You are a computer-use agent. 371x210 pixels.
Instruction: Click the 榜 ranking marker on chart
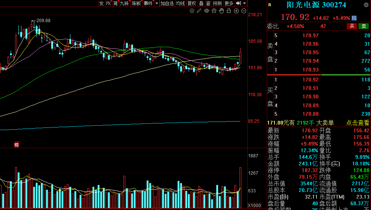click(x=16, y=145)
